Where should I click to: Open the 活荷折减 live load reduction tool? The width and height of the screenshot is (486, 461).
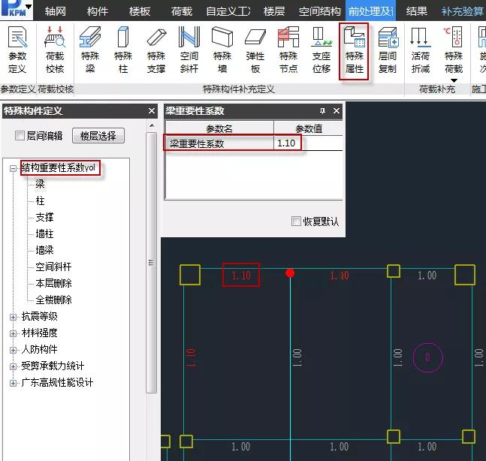coord(421,50)
